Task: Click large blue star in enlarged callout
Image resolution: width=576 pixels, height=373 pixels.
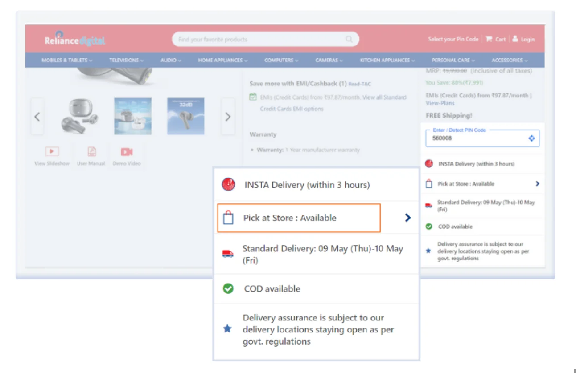Action: [x=227, y=329]
